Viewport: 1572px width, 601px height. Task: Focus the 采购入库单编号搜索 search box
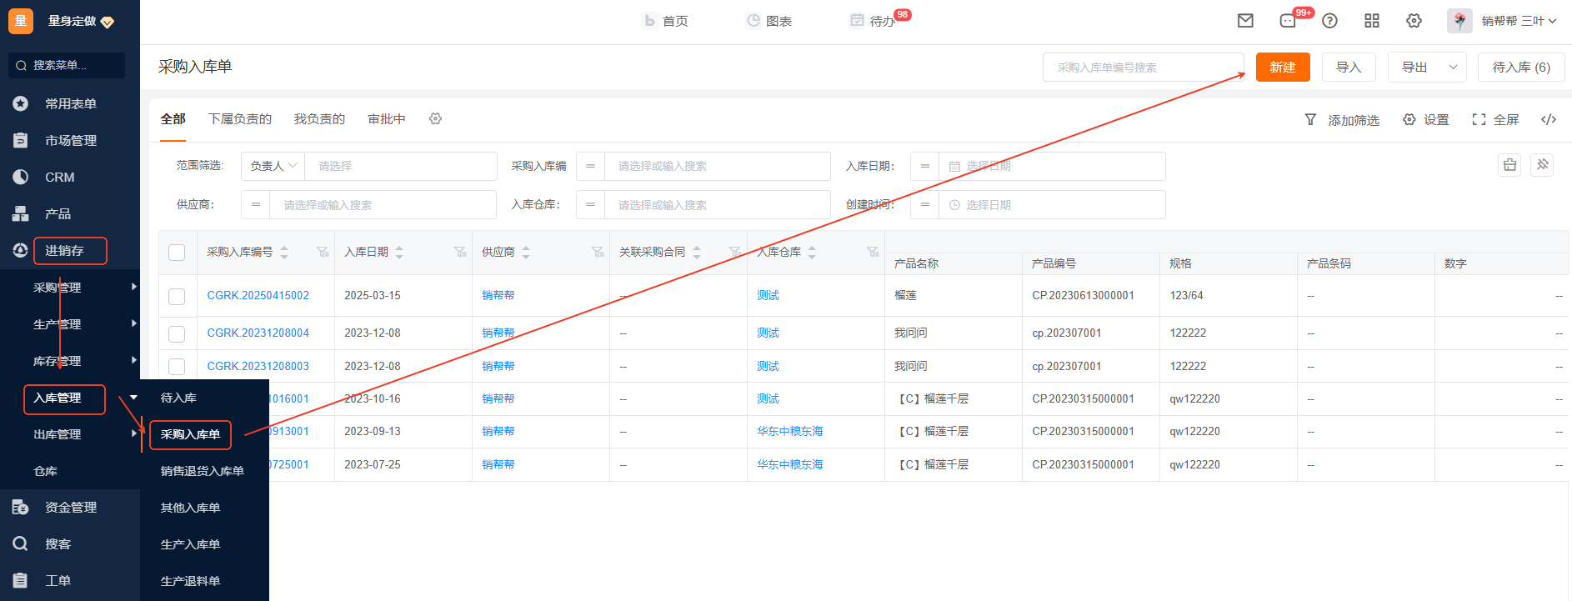point(1143,68)
